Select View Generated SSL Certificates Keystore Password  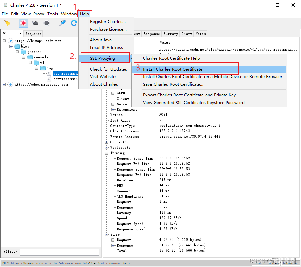194,103
